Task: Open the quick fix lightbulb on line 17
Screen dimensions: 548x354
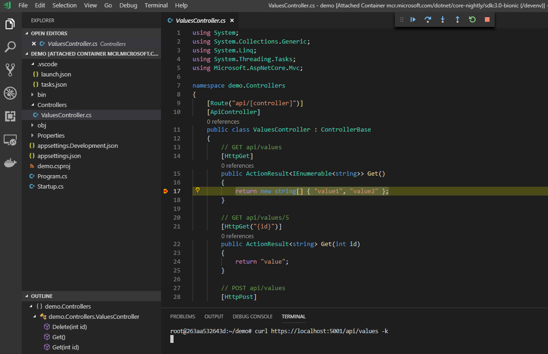Action: [198, 190]
